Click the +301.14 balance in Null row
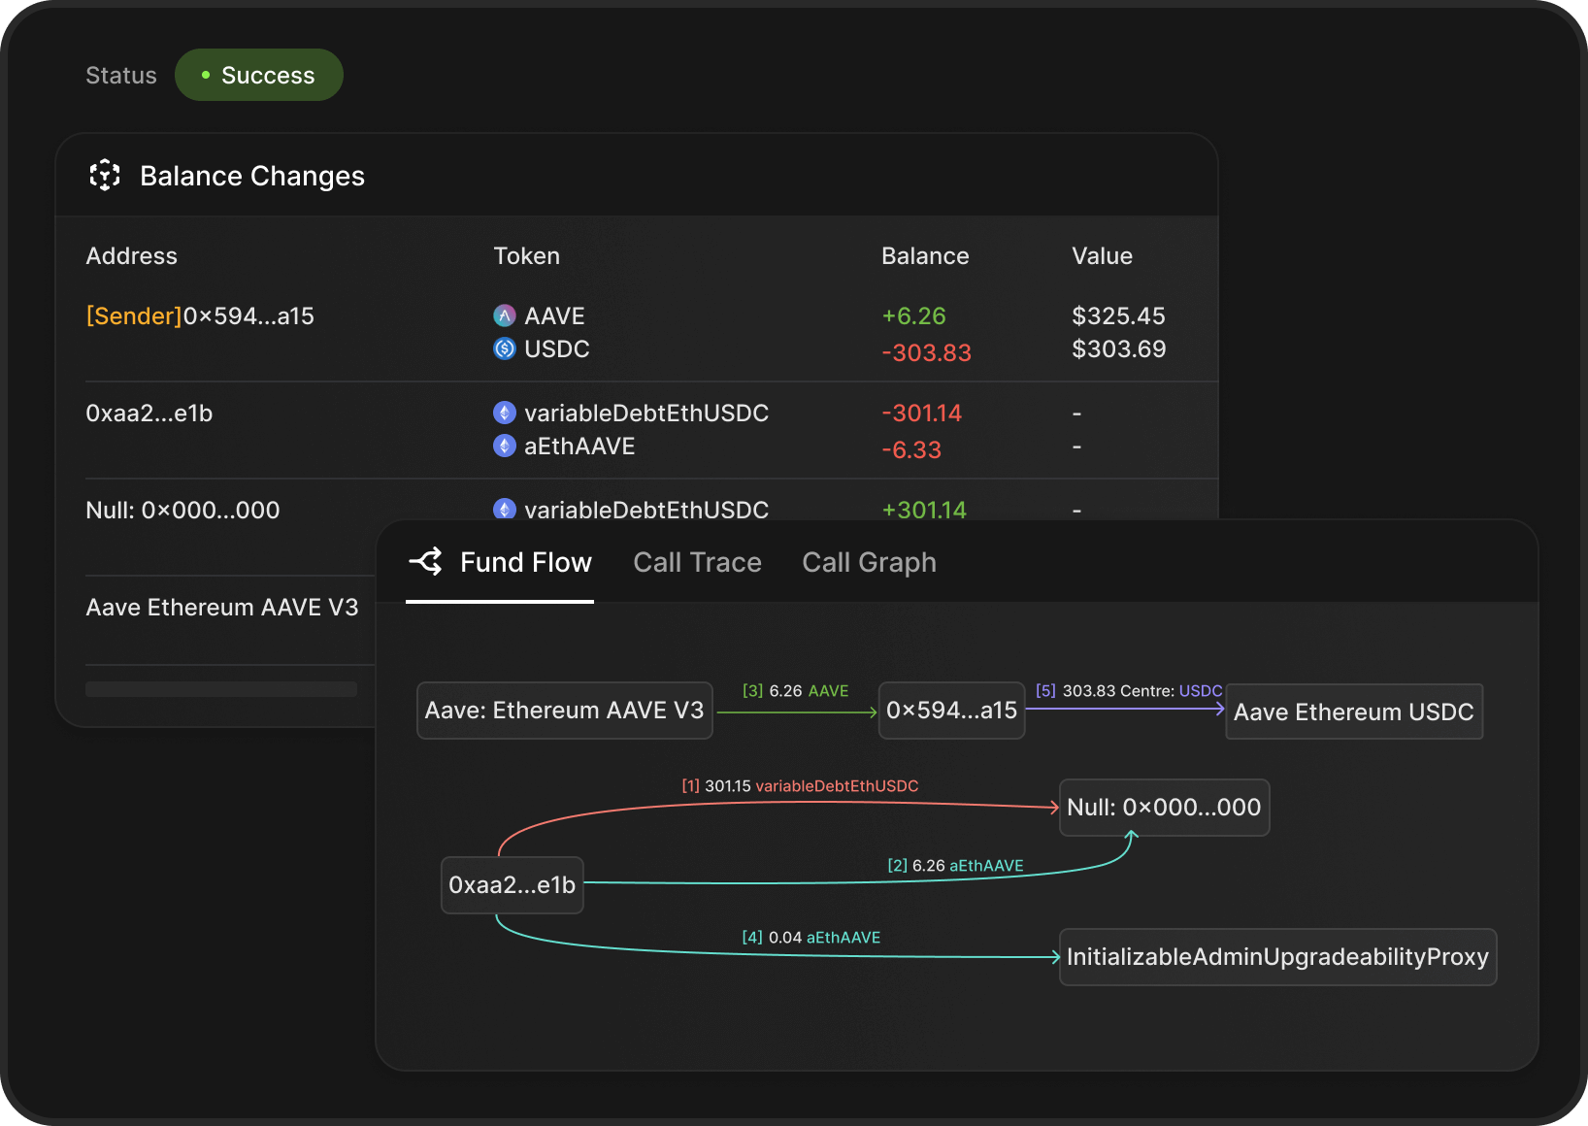 point(924,510)
